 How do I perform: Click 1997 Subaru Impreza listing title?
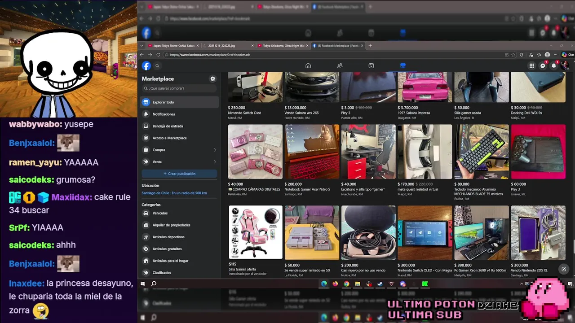point(414,113)
